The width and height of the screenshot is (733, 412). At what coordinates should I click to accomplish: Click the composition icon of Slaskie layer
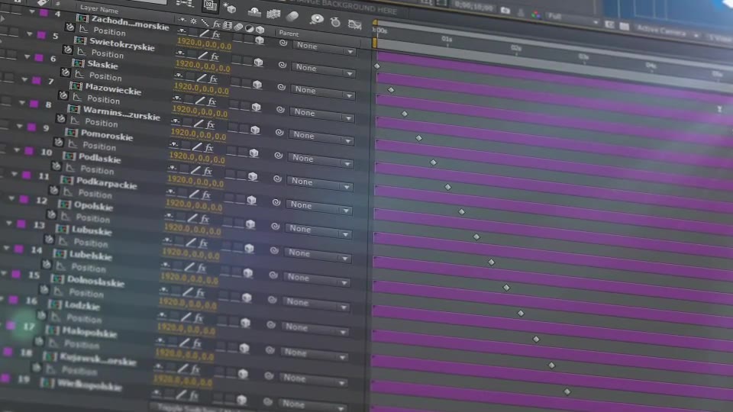pyautogui.click(x=78, y=63)
